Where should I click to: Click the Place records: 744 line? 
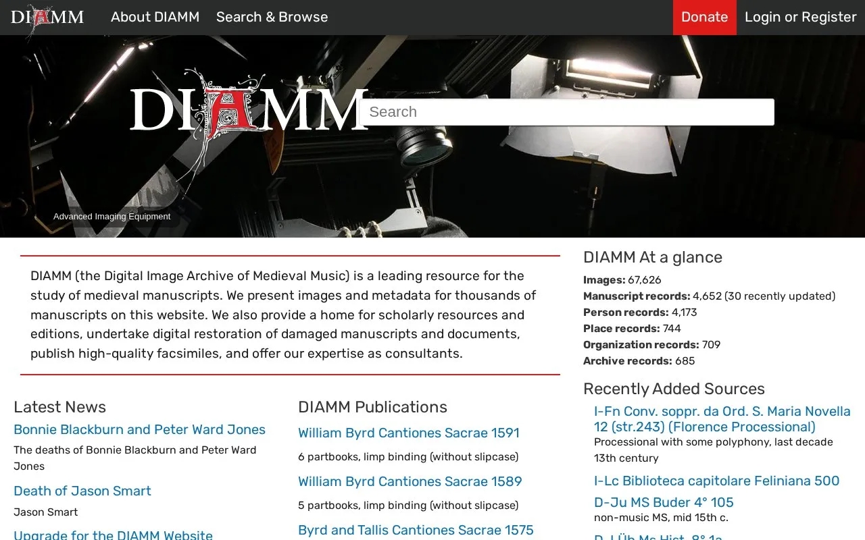[632, 329]
